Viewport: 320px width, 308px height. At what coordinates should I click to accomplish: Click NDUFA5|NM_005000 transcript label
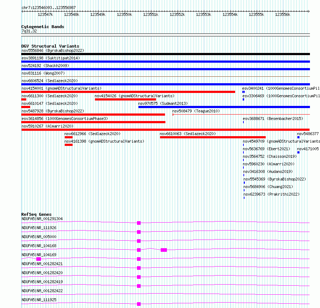coord(39,237)
